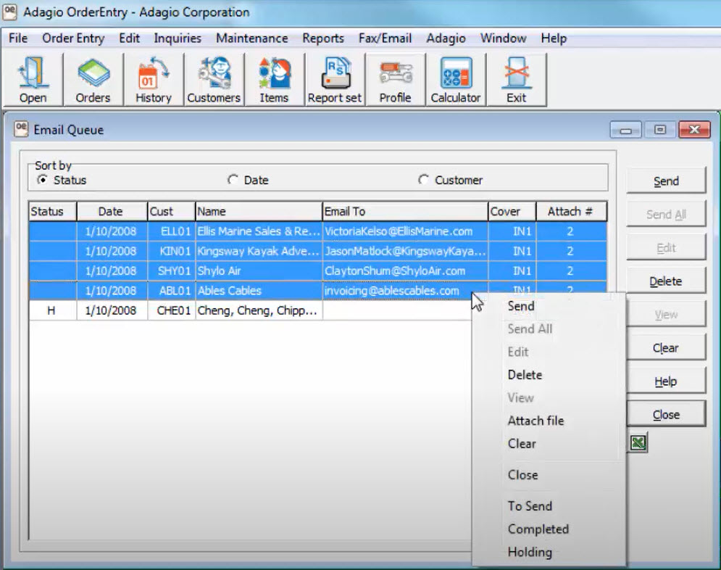721x570 pixels.
Task: Open the Fax/Email menu
Action: coord(385,38)
